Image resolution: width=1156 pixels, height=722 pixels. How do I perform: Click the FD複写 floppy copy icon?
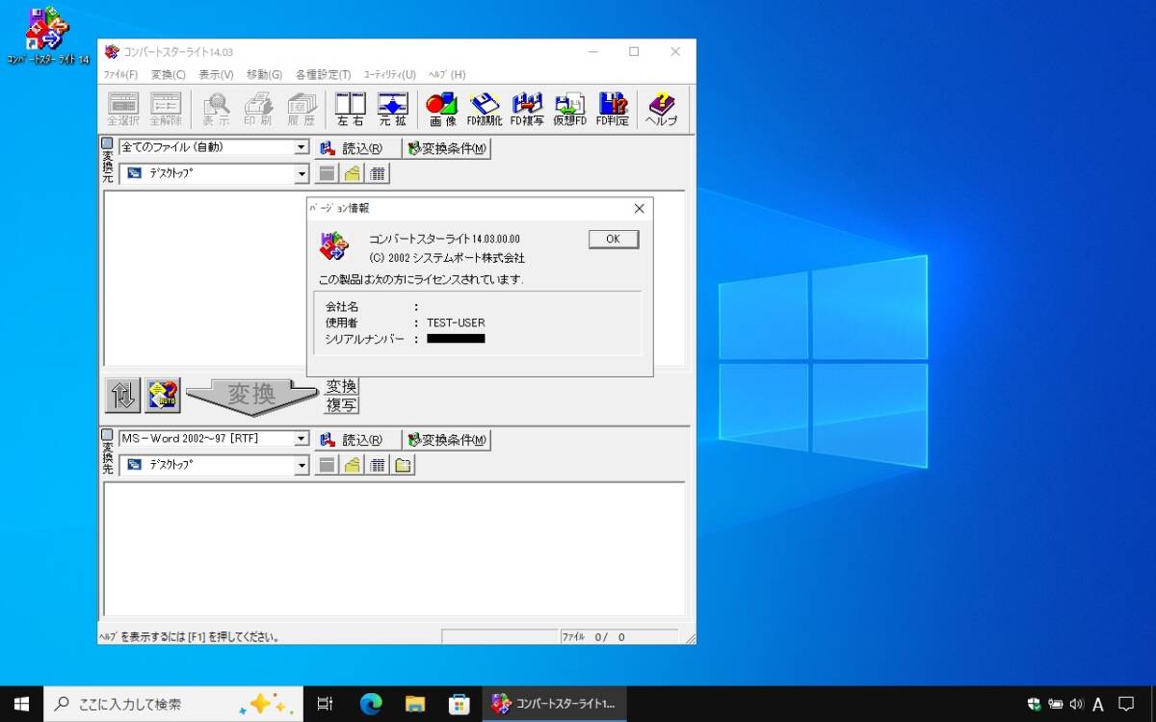(527, 109)
